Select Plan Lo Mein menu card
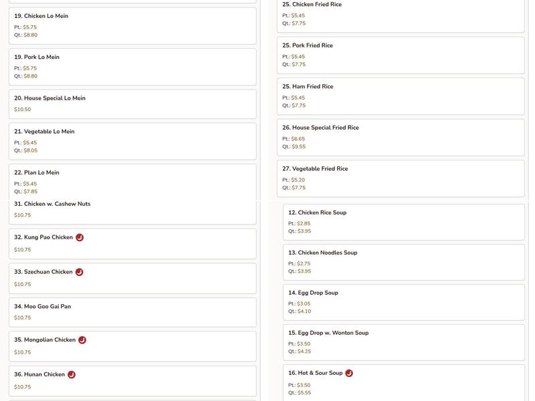 click(x=132, y=181)
